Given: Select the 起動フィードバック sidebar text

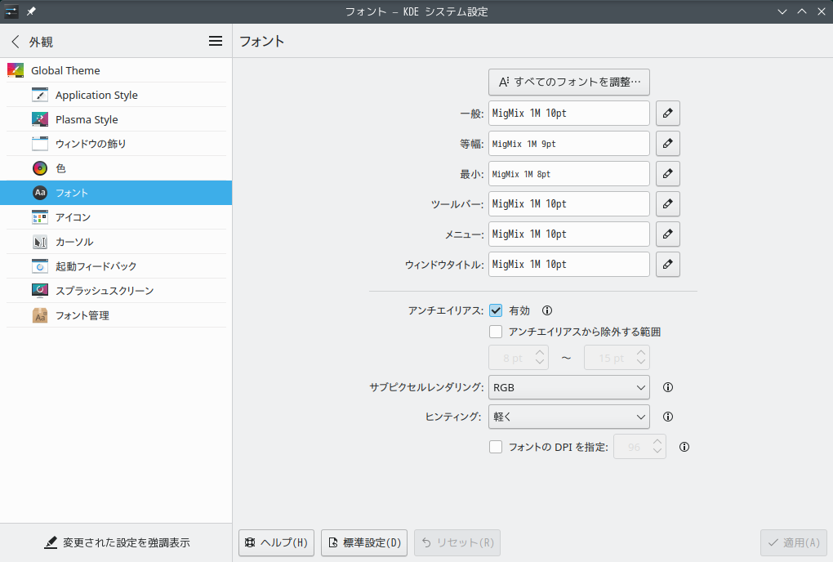Looking at the screenshot, I should [96, 266].
